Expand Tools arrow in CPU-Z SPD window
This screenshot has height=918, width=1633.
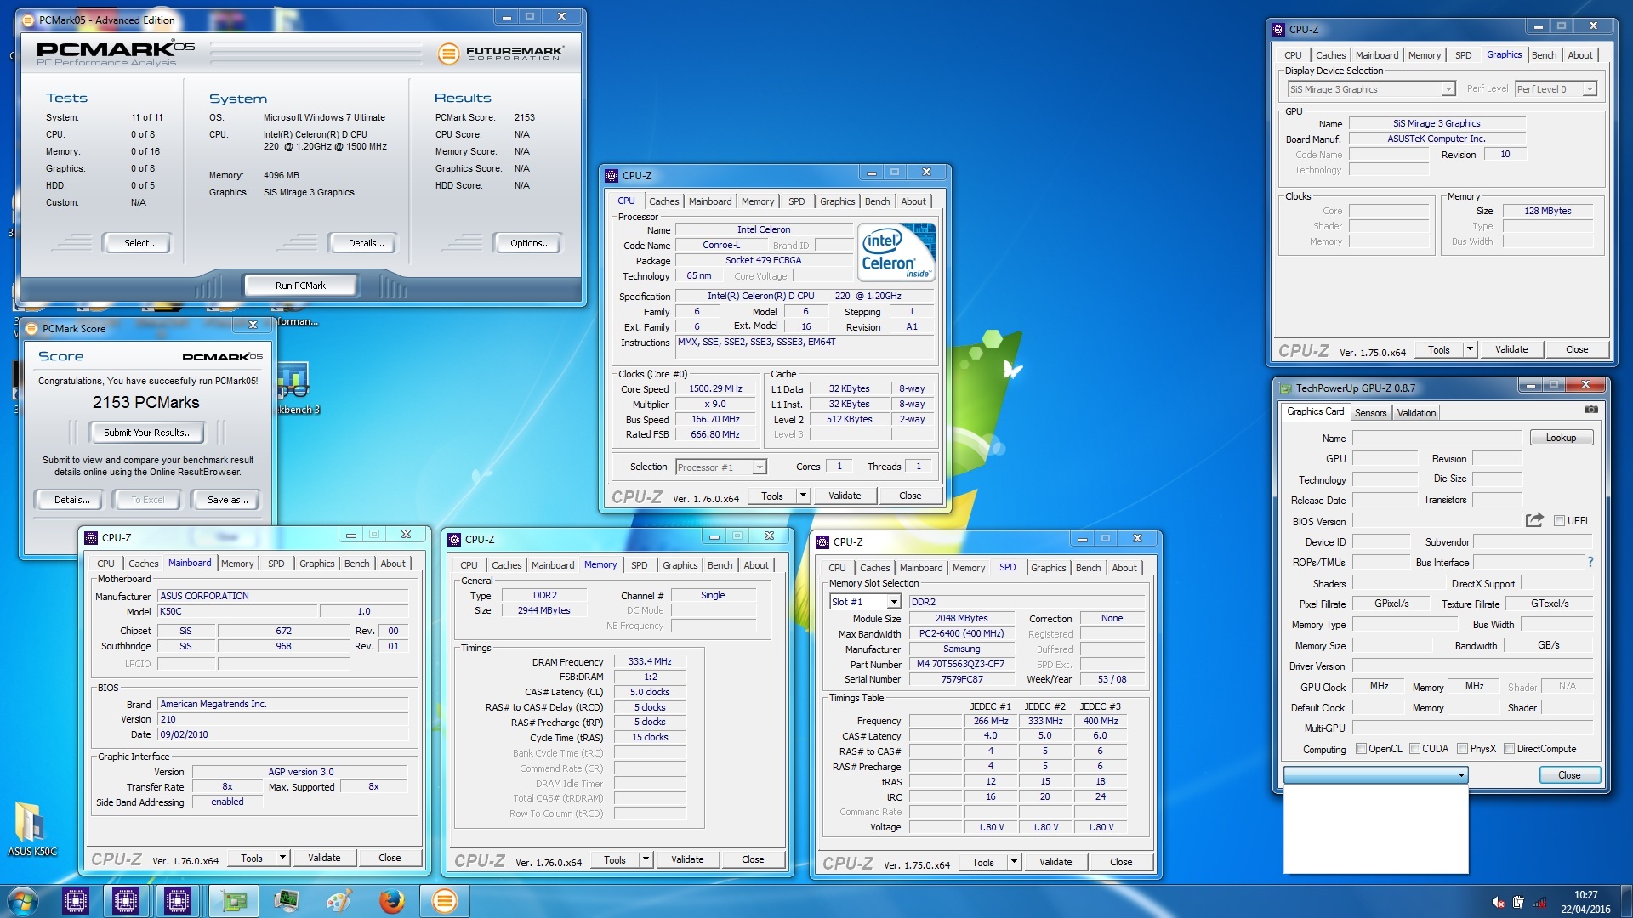(1014, 862)
